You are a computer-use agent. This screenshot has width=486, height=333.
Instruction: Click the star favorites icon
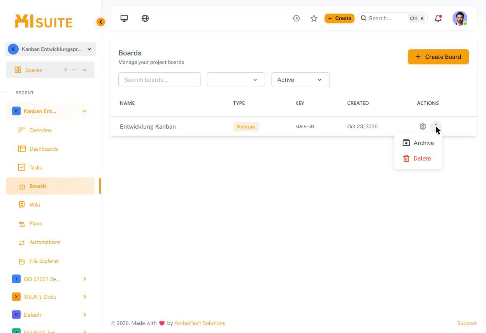314,18
